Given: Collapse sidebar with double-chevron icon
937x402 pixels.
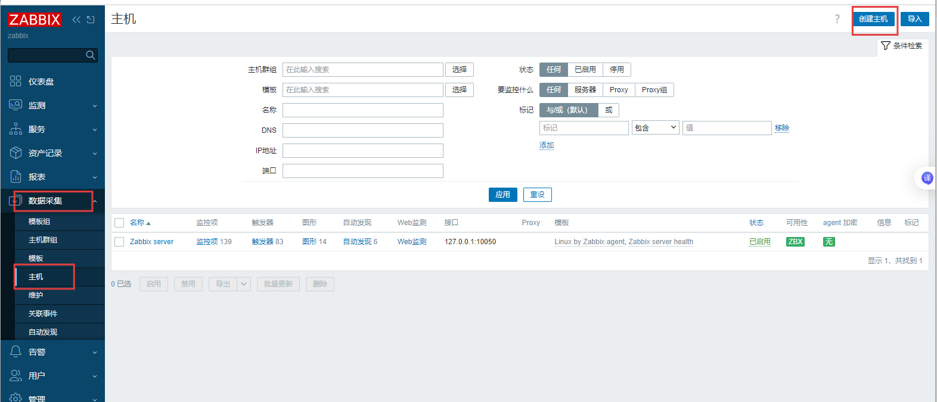Looking at the screenshot, I should point(76,20).
